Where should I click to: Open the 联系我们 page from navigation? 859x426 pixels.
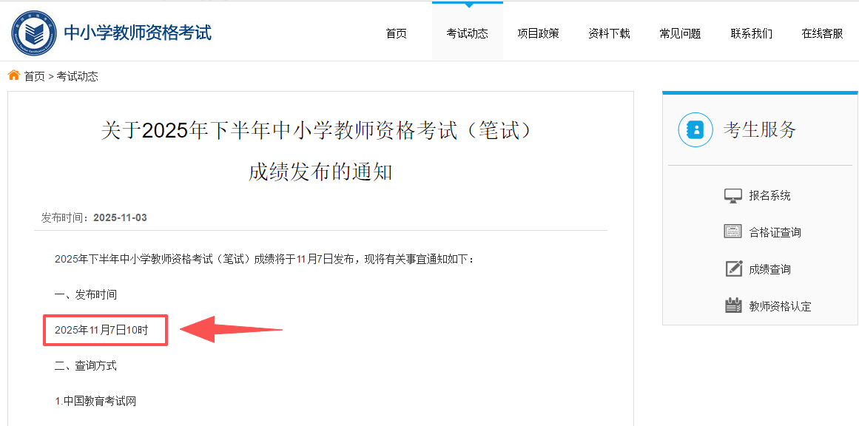coord(751,33)
